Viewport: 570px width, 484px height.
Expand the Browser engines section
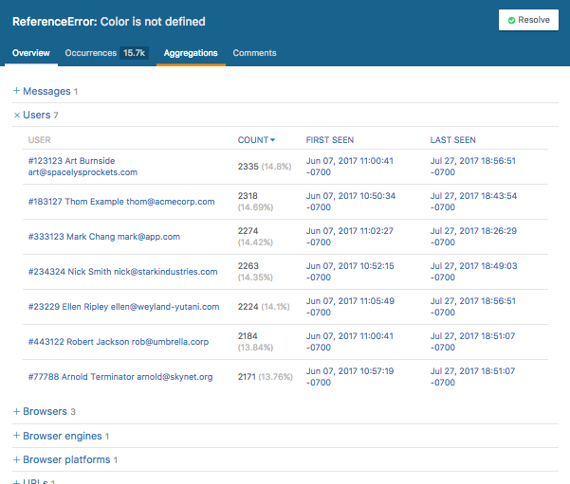click(61, 436)
